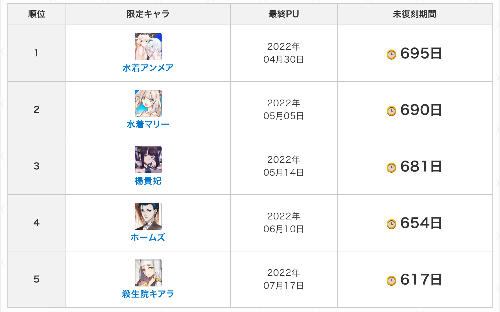Open the 殺生院キアラ text link
Screen dimensions: 500x312
[x=148, y=294]
